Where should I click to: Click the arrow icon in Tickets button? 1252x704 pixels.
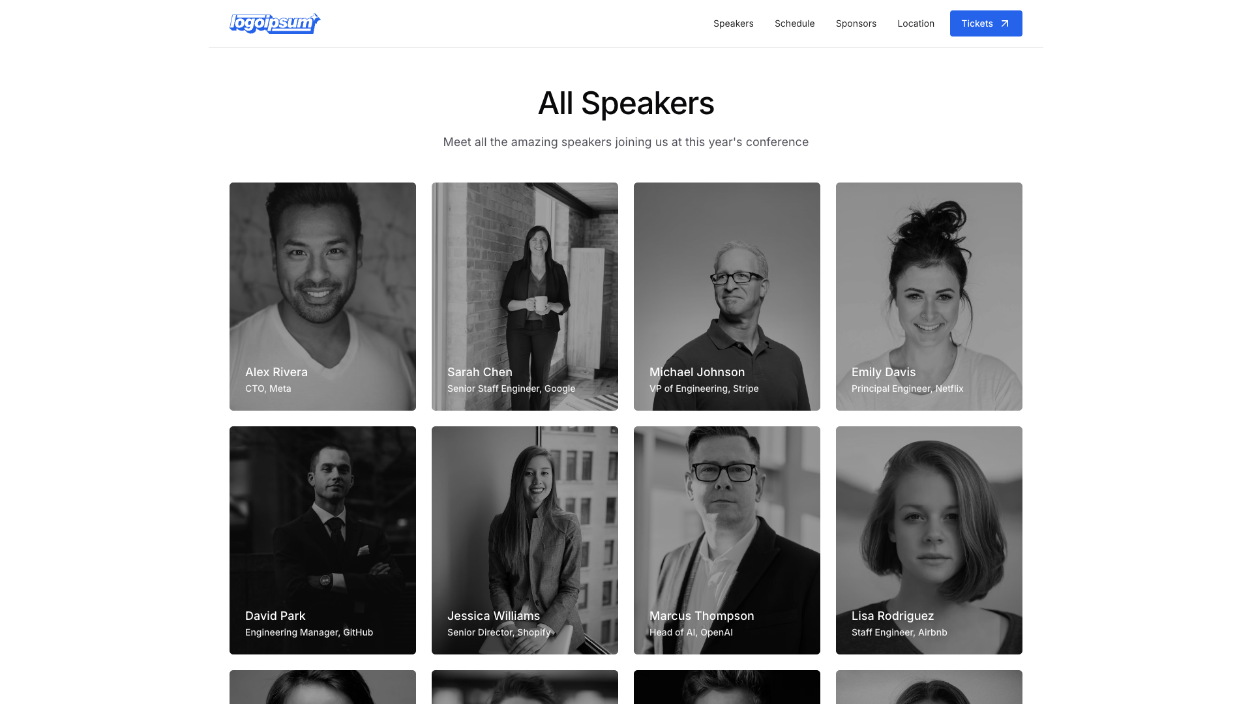[1005, 23]
